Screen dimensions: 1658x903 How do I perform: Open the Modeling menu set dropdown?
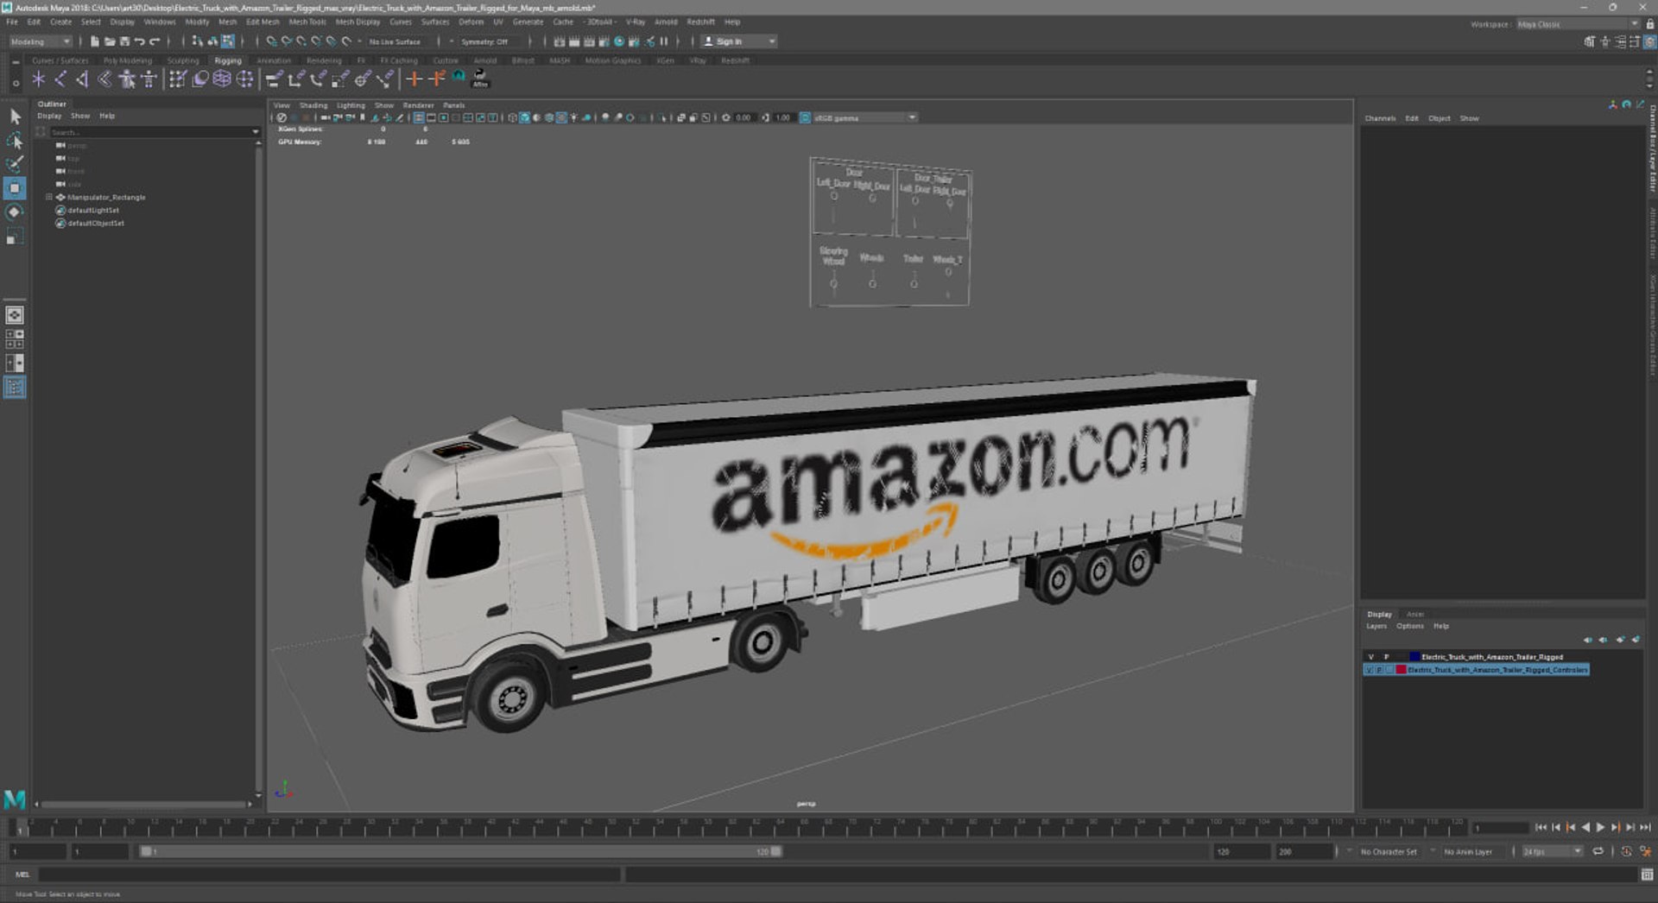point(41,41)
